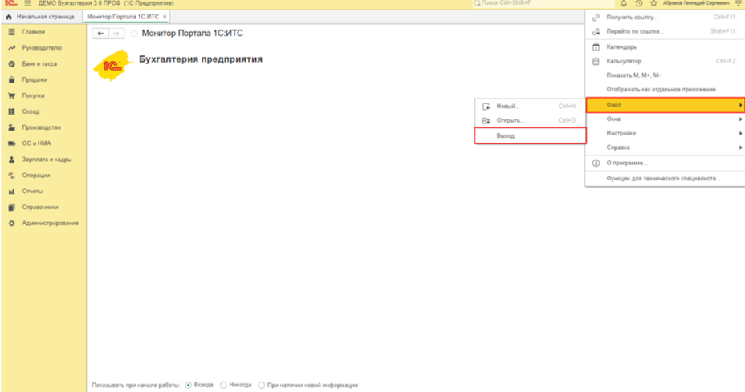Select the Всегда radio button
This screenshot has width=745, height=392.
click(x=189, y=385)
